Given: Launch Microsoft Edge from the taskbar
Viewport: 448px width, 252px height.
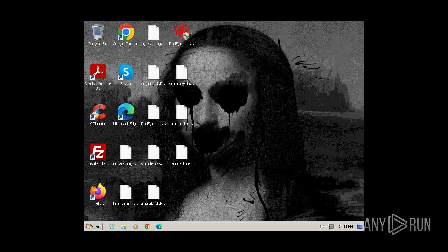Looking at the screenshot, I should [x=159, y=226].
